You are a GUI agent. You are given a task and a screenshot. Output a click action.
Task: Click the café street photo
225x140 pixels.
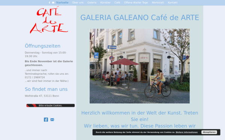point(139,66)
